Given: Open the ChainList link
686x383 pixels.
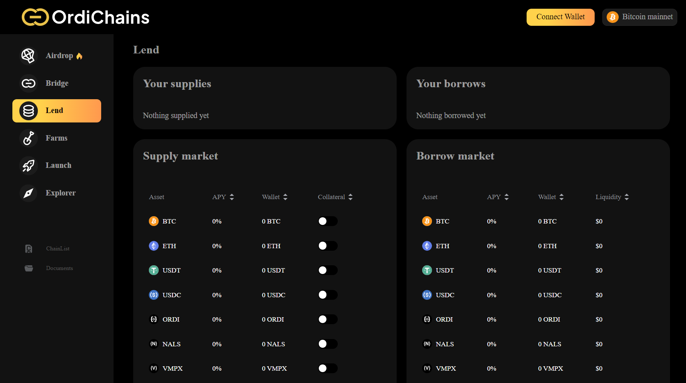Looking at the screenshot, I should pos(58,249).
